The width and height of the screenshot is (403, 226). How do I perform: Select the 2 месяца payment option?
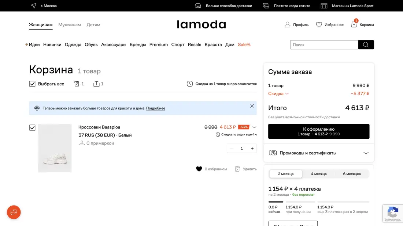[286, 174]
